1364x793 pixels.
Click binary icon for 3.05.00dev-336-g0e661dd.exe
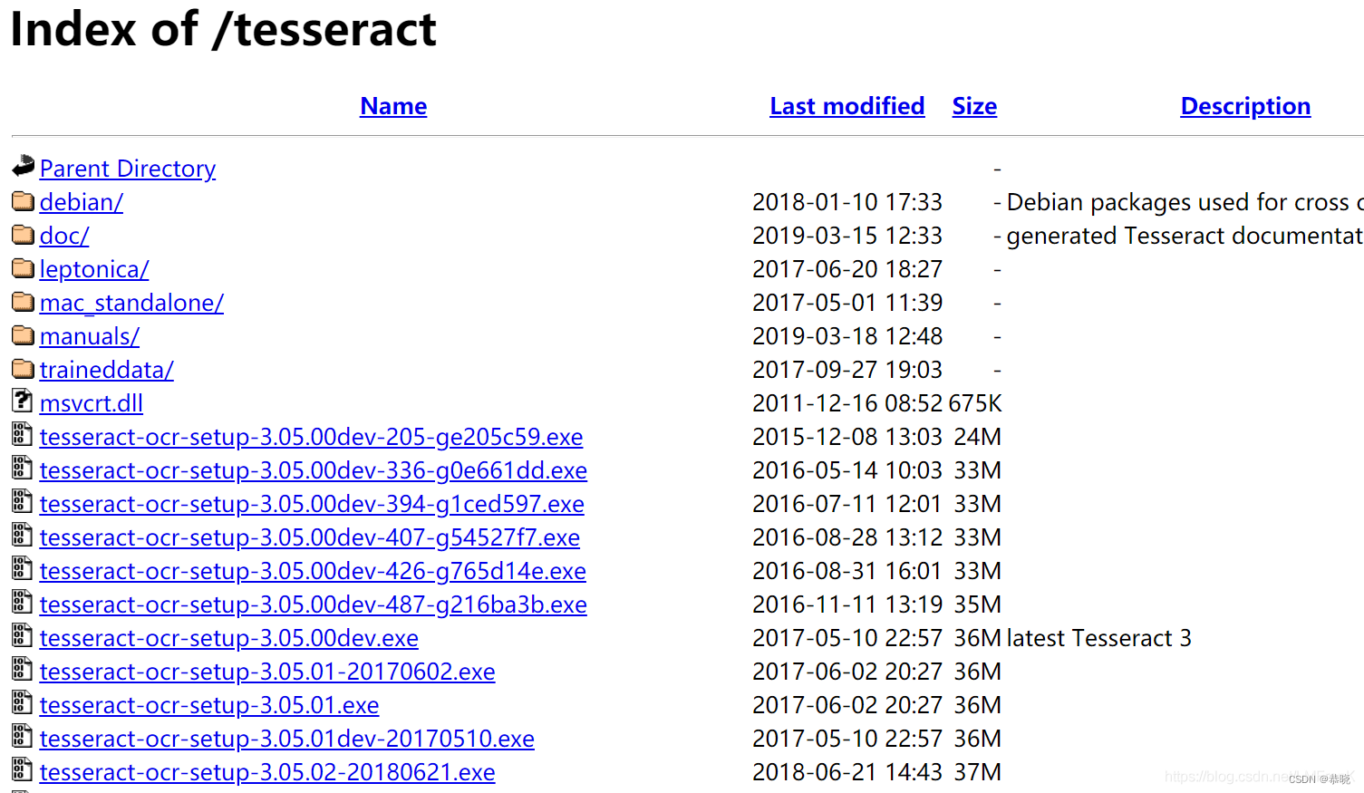click(x=22, y=467)
